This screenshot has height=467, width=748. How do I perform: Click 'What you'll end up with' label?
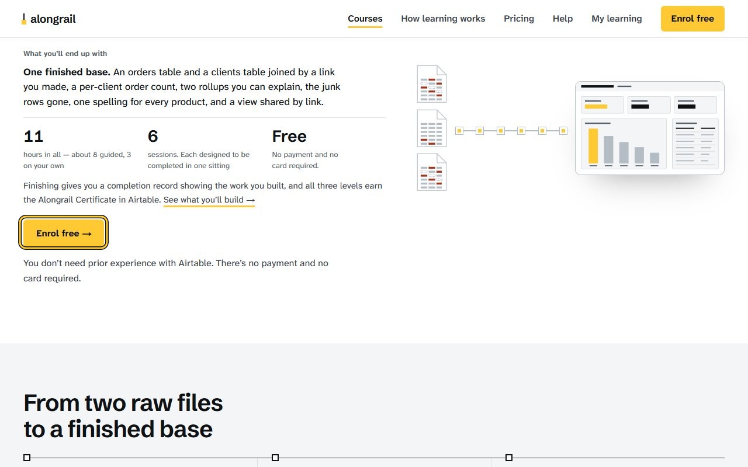click(x=65, y=54)
